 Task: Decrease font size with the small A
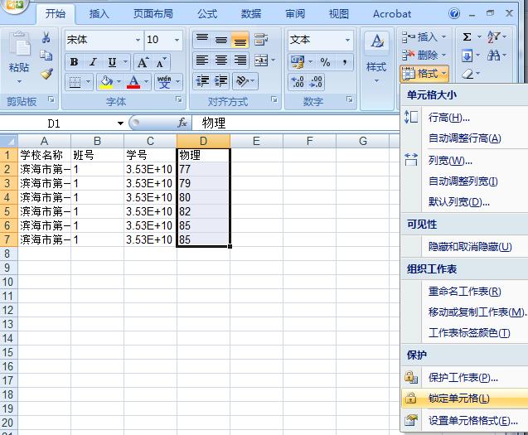pyautogui.click(x=161, y=62)
